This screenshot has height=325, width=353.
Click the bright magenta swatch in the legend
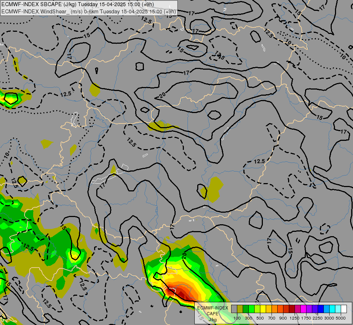(x=303, y=309)
